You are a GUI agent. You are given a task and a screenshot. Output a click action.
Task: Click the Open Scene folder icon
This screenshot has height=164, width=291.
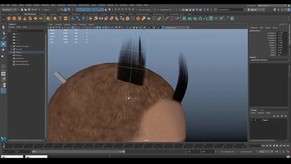click(25, 10)
